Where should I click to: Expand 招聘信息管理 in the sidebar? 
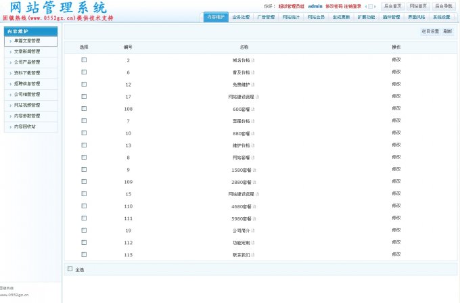31,84
